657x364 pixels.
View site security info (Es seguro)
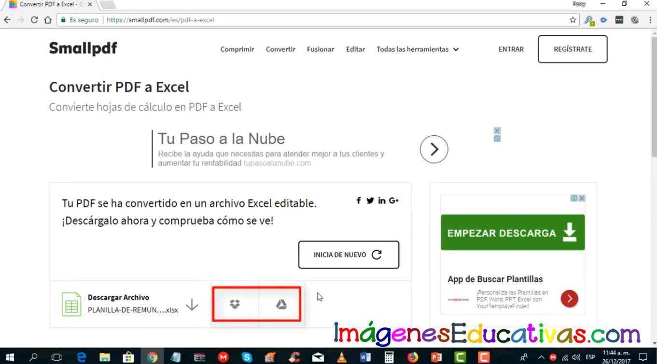coord(80,20)
